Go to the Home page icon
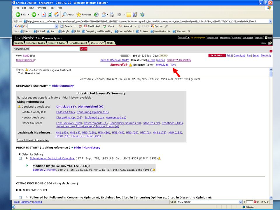The image size is (280, 210). [57, 15]
